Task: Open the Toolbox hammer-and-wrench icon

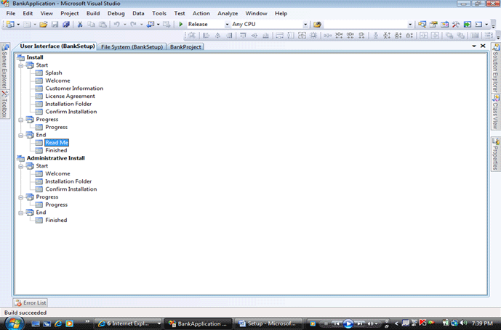Action: pyautogui.click(x=456, y=24)
